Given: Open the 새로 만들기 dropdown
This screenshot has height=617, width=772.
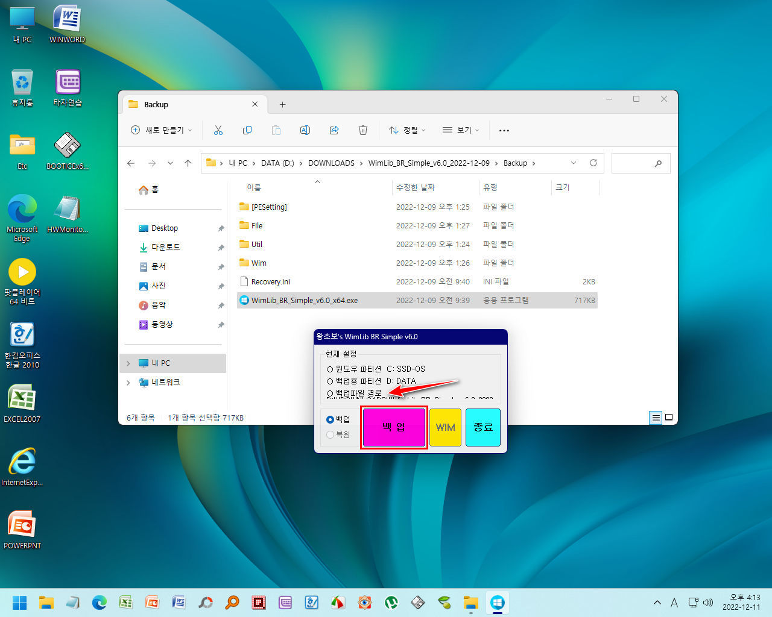Looking at the screenshot, I should tap(162, 130).
